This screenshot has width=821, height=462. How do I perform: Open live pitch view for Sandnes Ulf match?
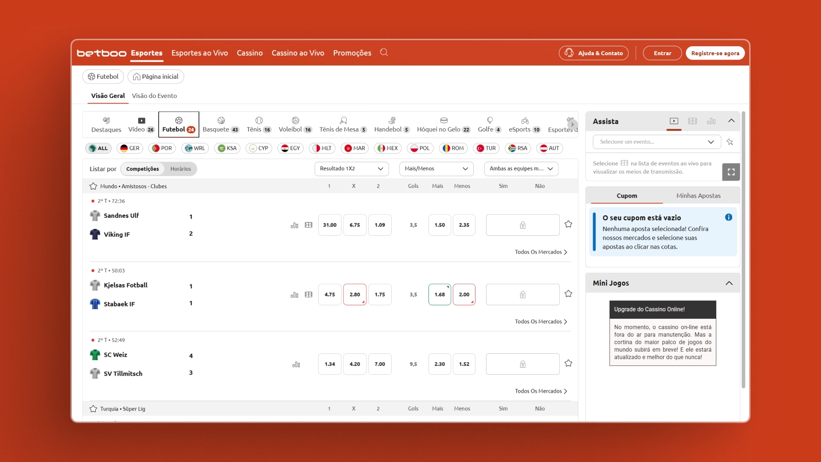pos(309,225)
